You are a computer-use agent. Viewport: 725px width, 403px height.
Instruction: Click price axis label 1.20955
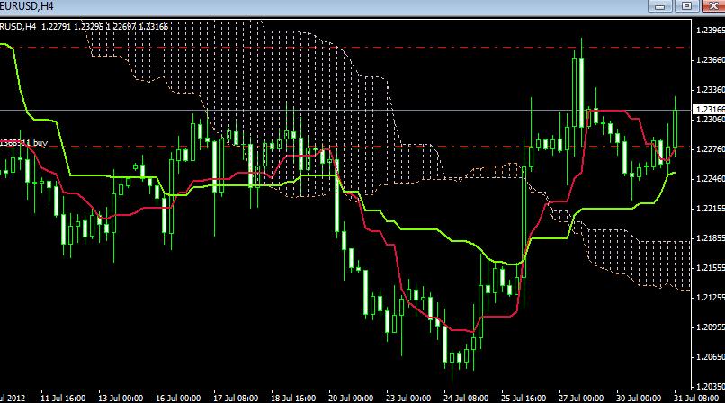coord(711,327)
